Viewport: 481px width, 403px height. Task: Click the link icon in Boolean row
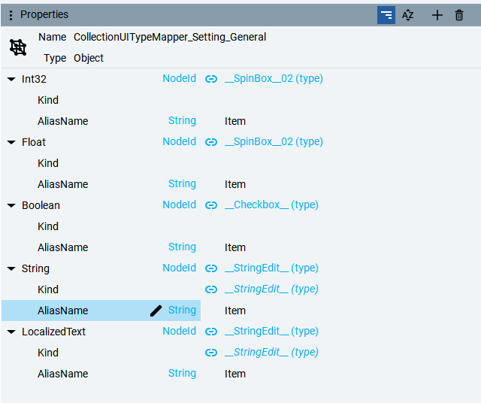point(211,205)
